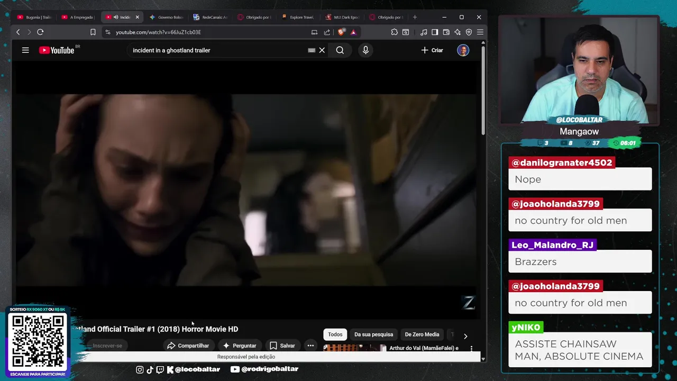Close the active 'Incident' YouTube tab
Viewport: 677px width, 381px height.
[x=138, y=17]
